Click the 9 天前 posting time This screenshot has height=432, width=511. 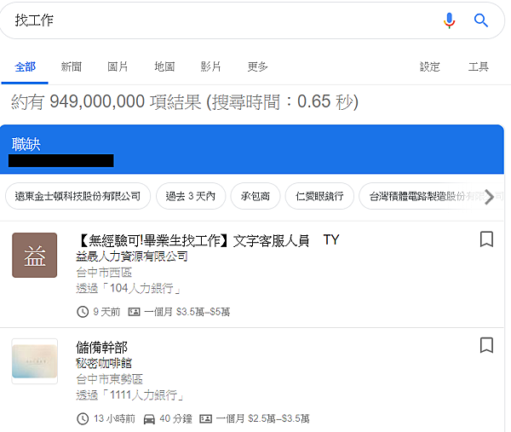106,312
